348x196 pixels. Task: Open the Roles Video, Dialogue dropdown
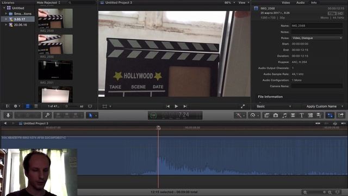tap(316, 38)
